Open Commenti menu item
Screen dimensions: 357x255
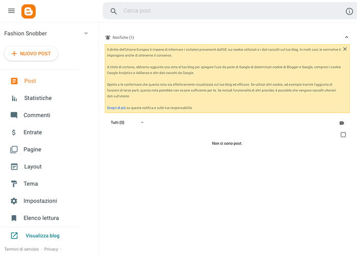click(37, 115)
